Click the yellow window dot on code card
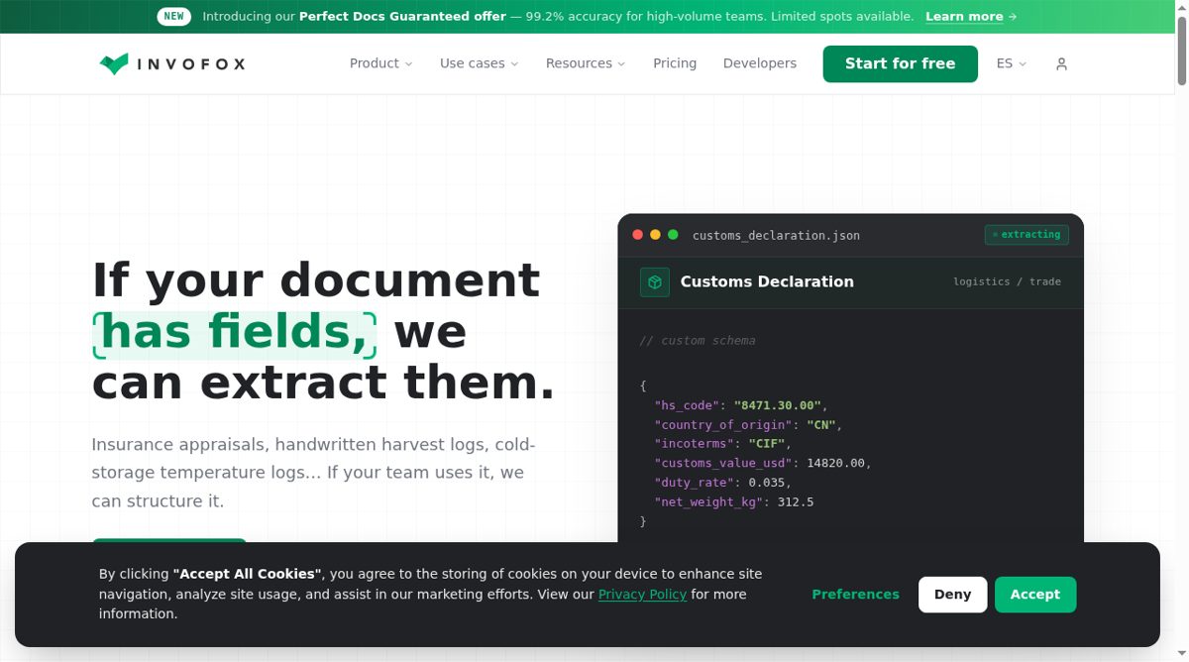The image size is (1189, 662). point(655,235)
